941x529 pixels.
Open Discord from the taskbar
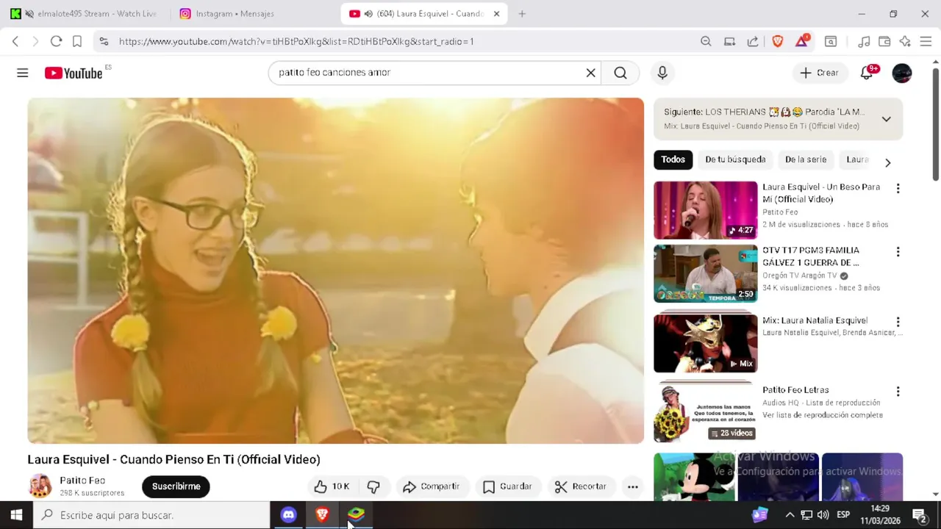(x=288, y=515)
